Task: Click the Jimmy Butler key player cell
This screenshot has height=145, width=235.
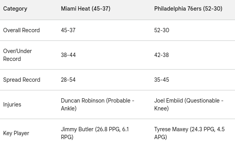Action: coord(95,133)
